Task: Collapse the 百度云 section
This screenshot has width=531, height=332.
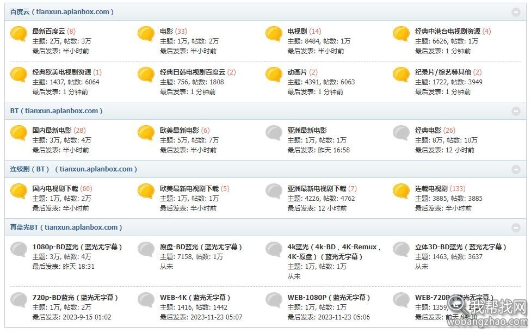Action: 516,12
